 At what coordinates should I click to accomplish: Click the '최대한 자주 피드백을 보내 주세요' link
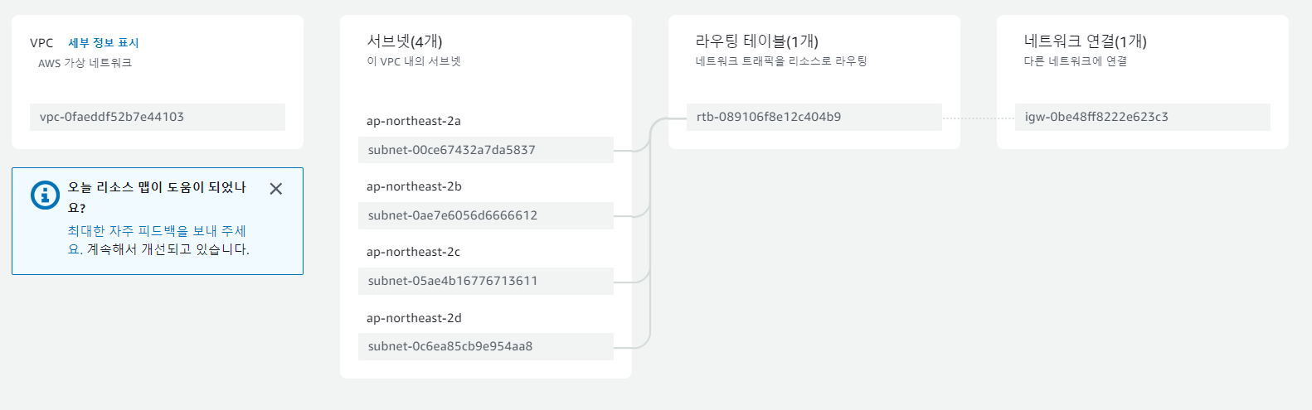[x=157, y=231]
